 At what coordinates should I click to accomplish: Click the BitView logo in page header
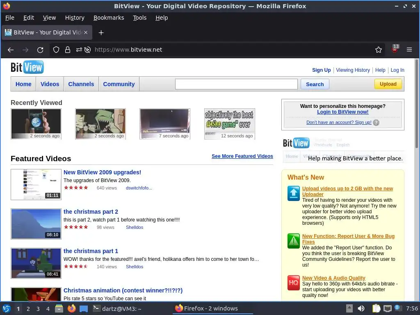[27, 67]
